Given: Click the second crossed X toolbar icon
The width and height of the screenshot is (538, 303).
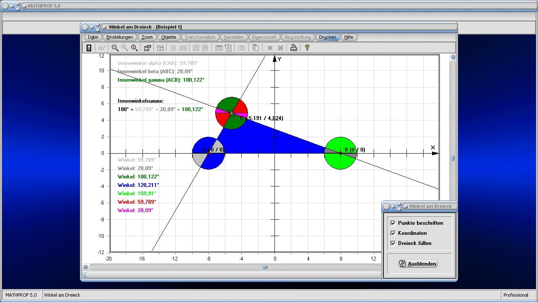Looking at the screenshot, I should [x=280, y=48].
